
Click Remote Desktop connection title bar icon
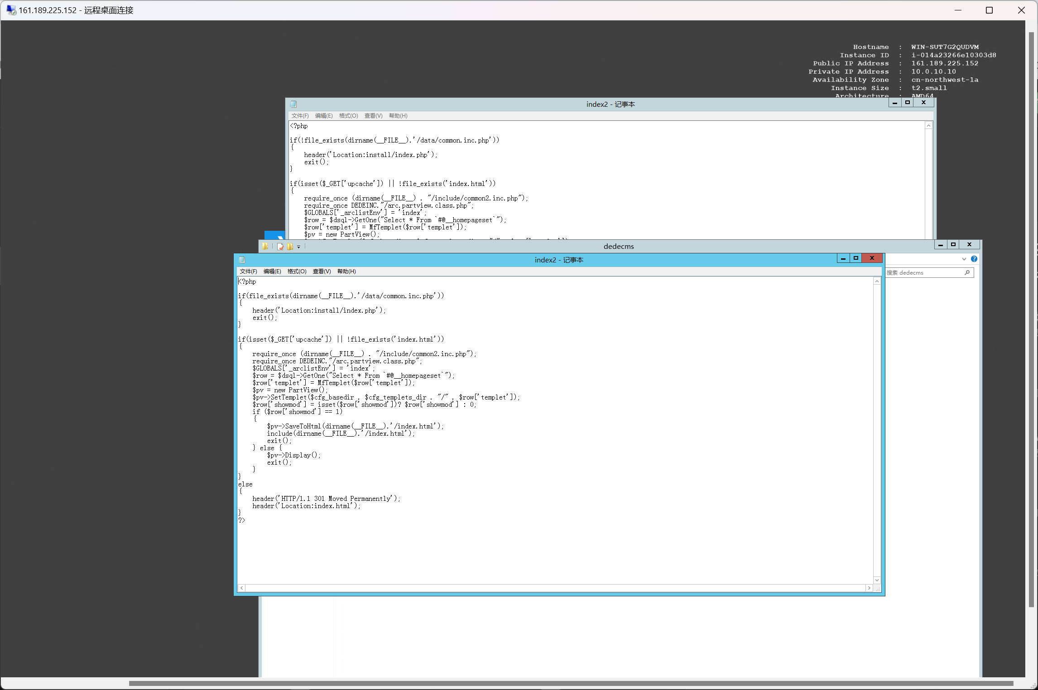coord(11,10)
